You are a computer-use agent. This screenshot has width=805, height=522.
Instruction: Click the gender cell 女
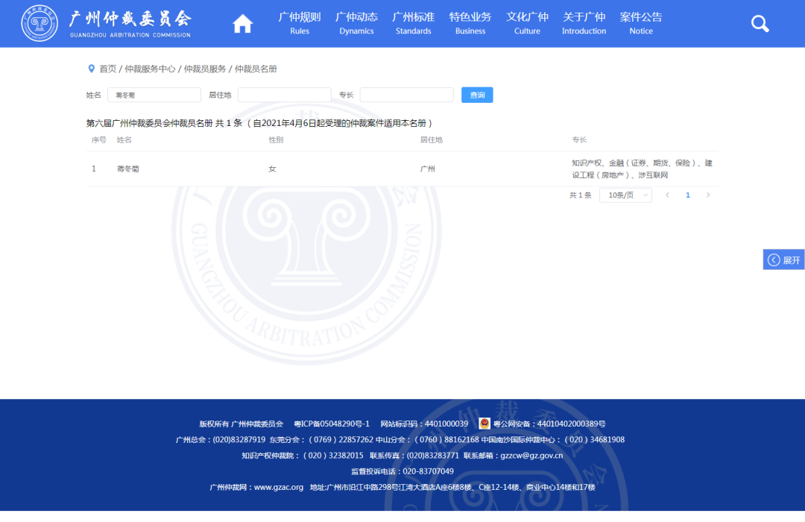[x=272, y=169]
